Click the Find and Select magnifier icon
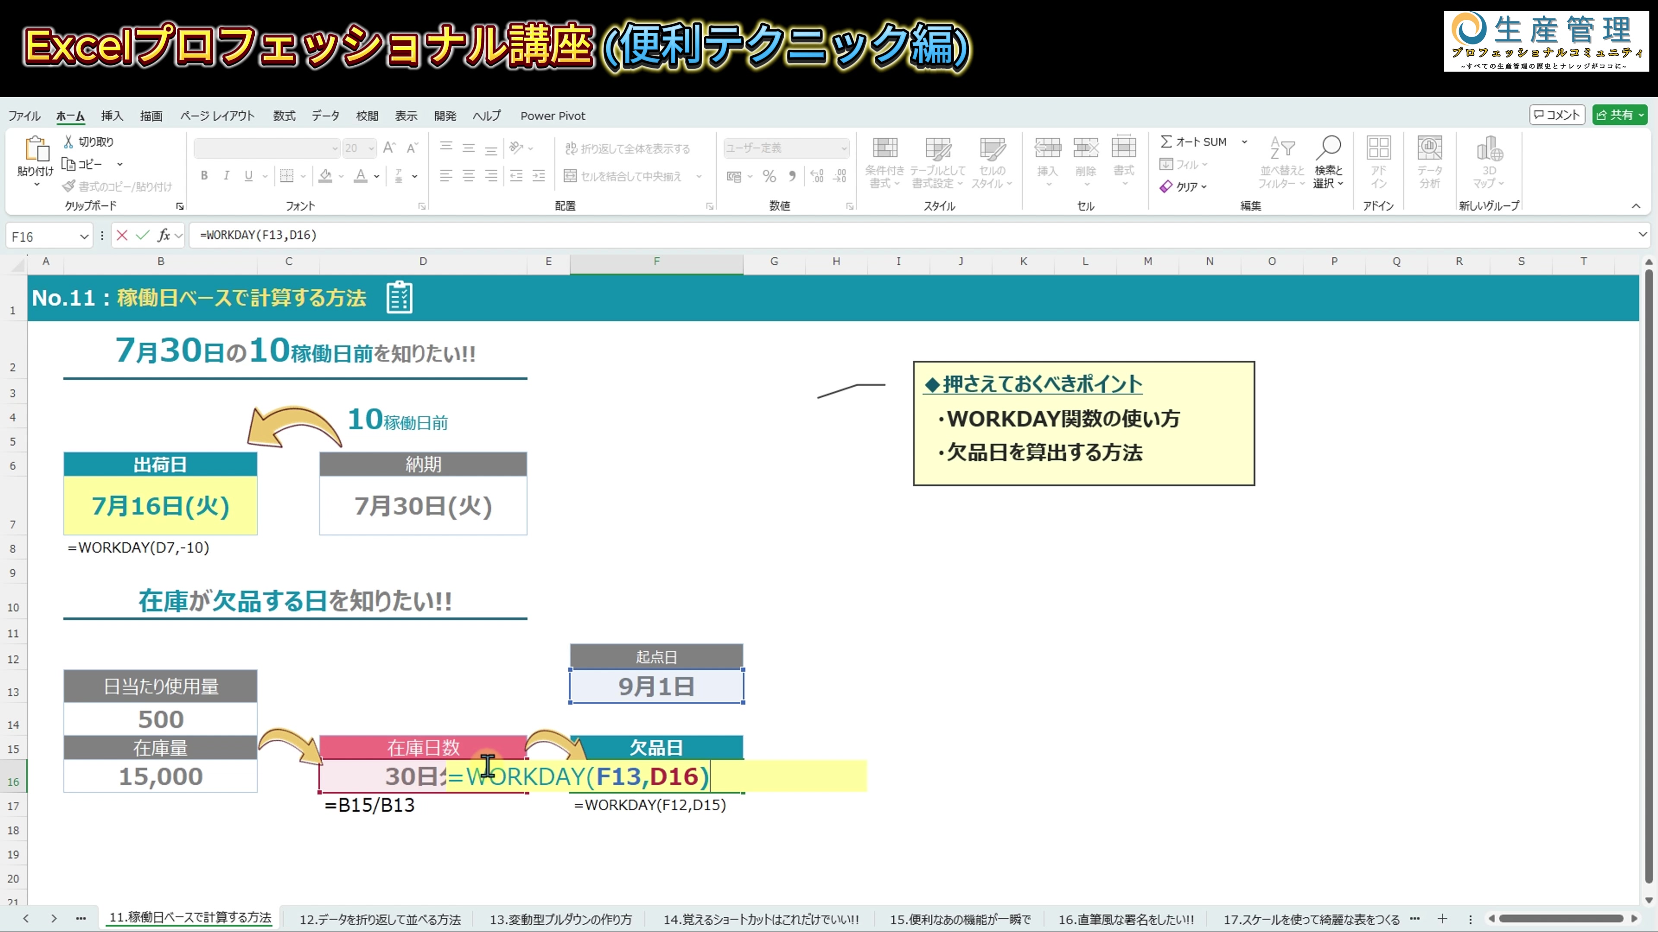 point(1329,148)
